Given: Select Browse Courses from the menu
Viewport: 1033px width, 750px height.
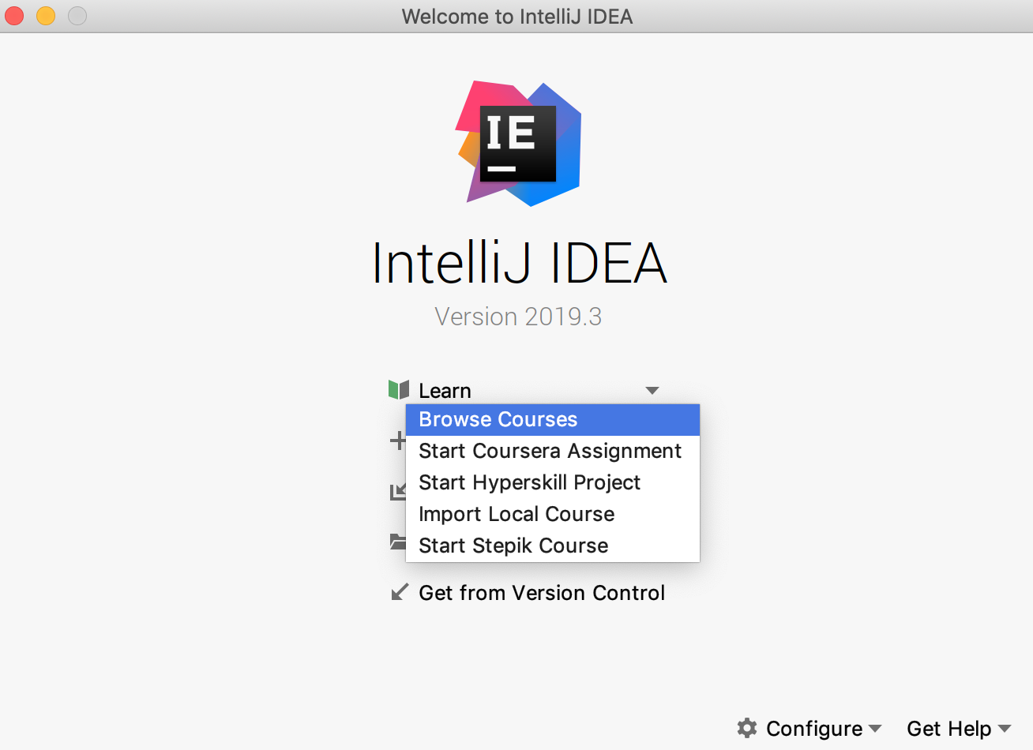Looking at the screenshot, I should [553, 420].
